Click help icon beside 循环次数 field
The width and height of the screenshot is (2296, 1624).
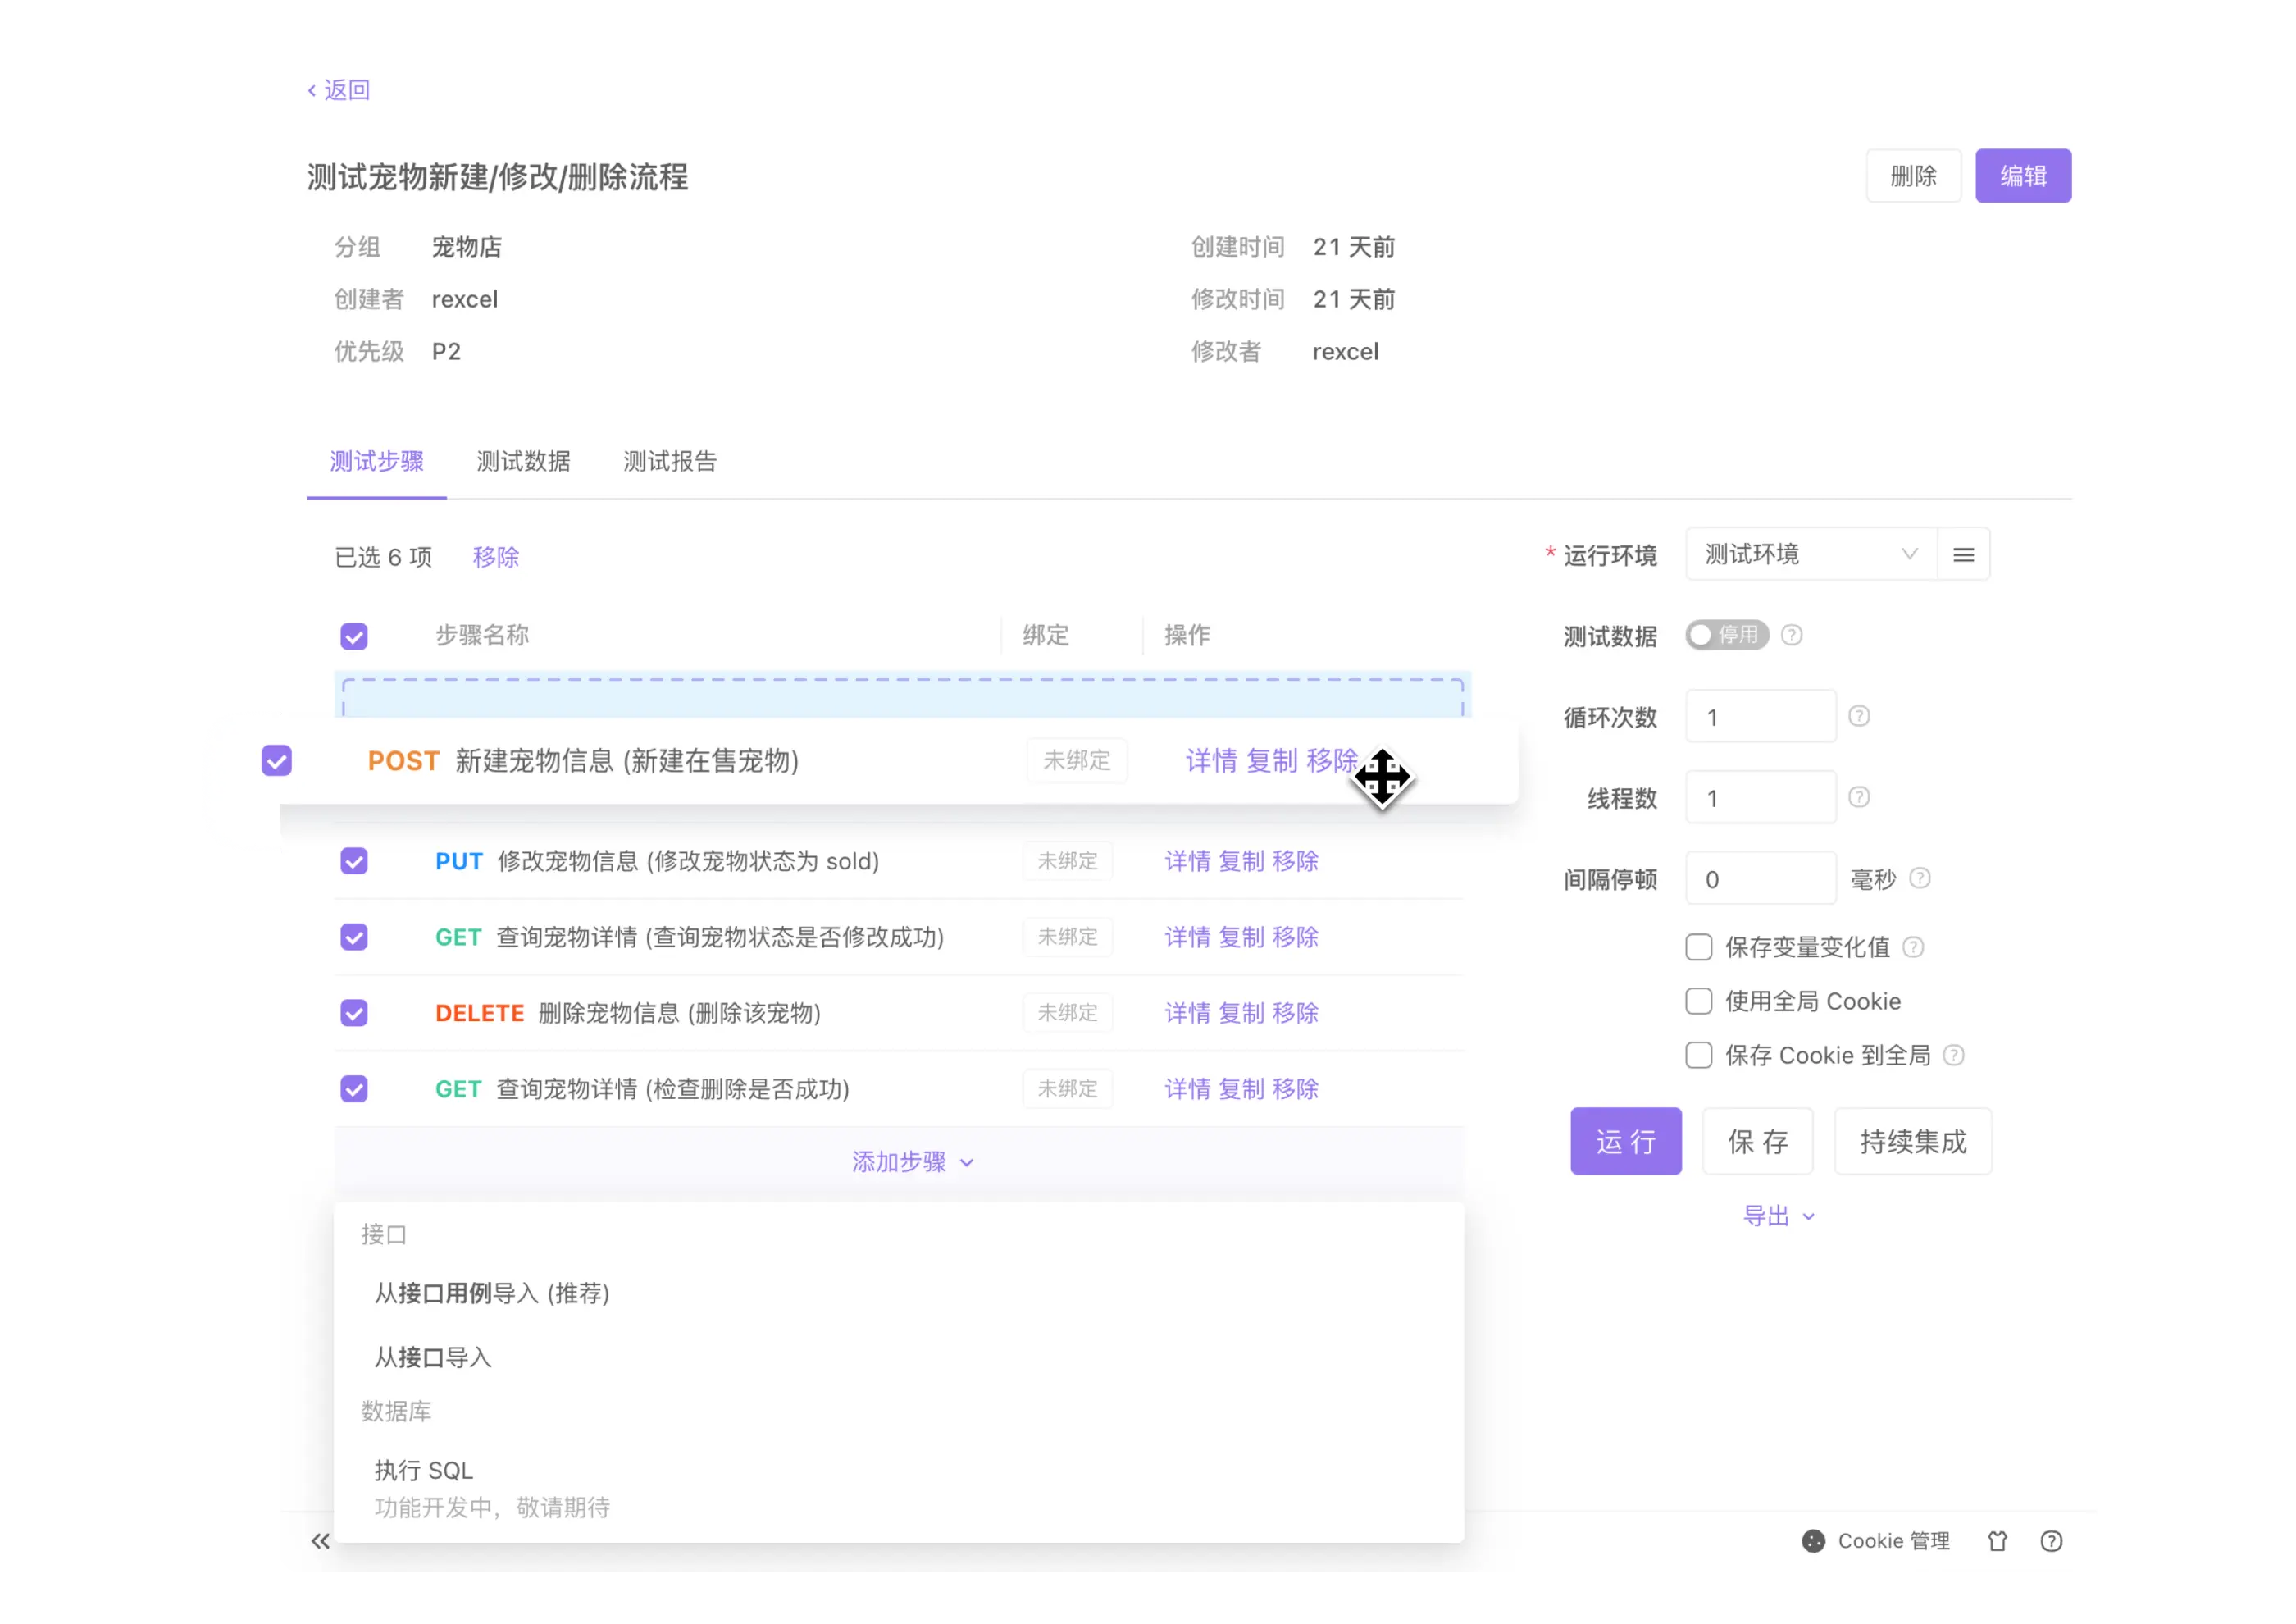(x=1858, y=716)
